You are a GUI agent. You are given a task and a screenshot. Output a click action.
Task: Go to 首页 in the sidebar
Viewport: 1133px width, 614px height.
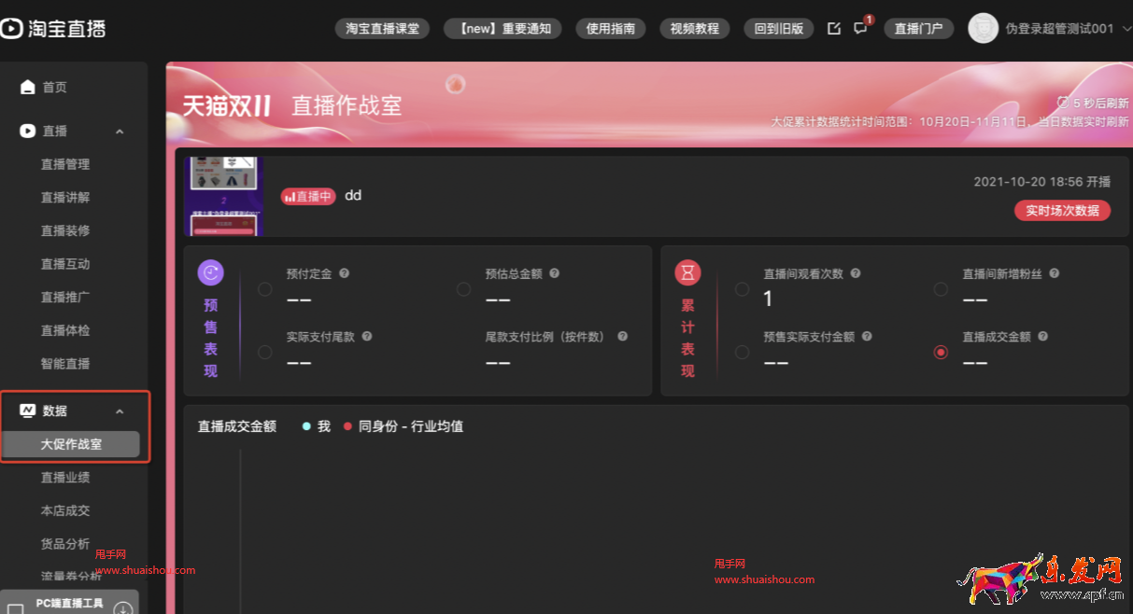click(x=54, y=87)
